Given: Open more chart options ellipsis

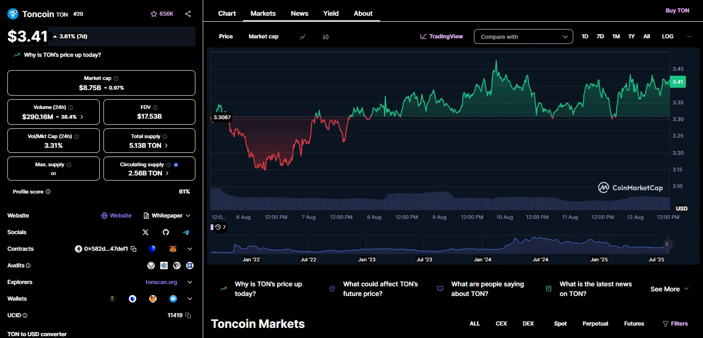Looking at the screenshot, I should tap(689, 36).
